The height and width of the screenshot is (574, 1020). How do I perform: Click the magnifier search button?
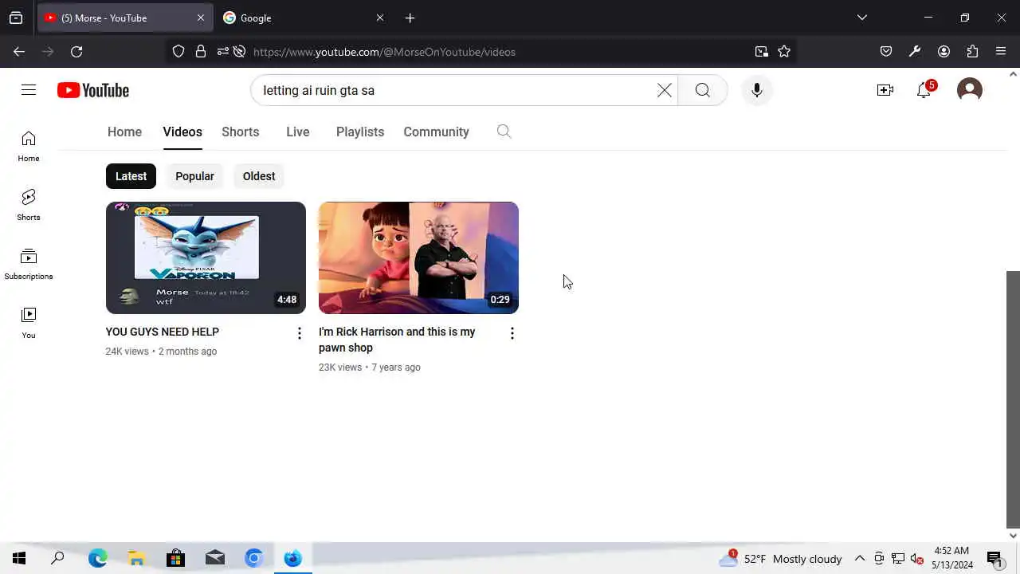tap(702, 90)
